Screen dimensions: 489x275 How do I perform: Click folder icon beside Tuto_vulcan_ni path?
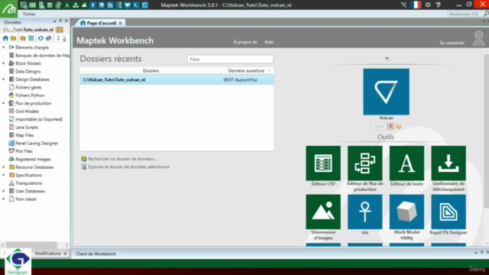60,30
